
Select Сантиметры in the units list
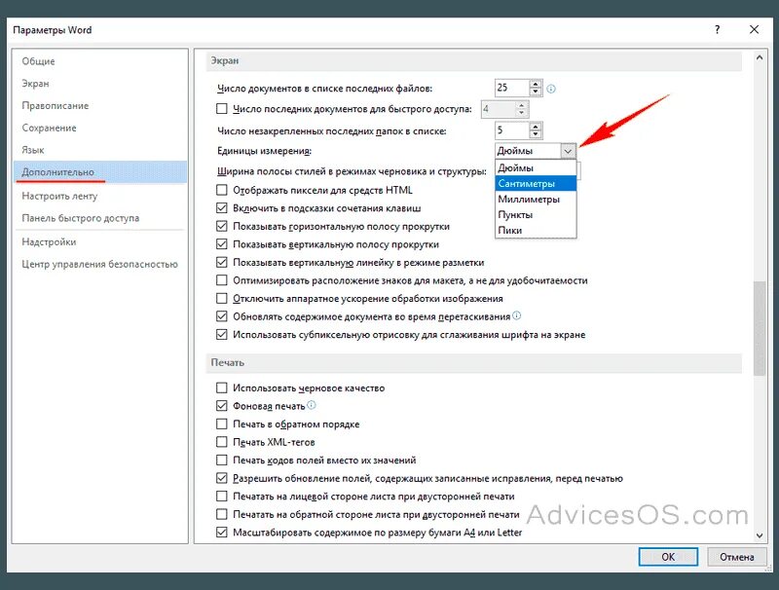tap(536, 183)
